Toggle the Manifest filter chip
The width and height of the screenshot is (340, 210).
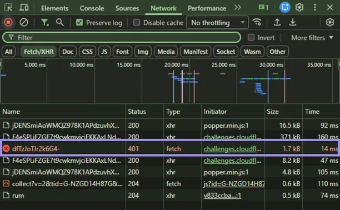(x=196, y=52)
